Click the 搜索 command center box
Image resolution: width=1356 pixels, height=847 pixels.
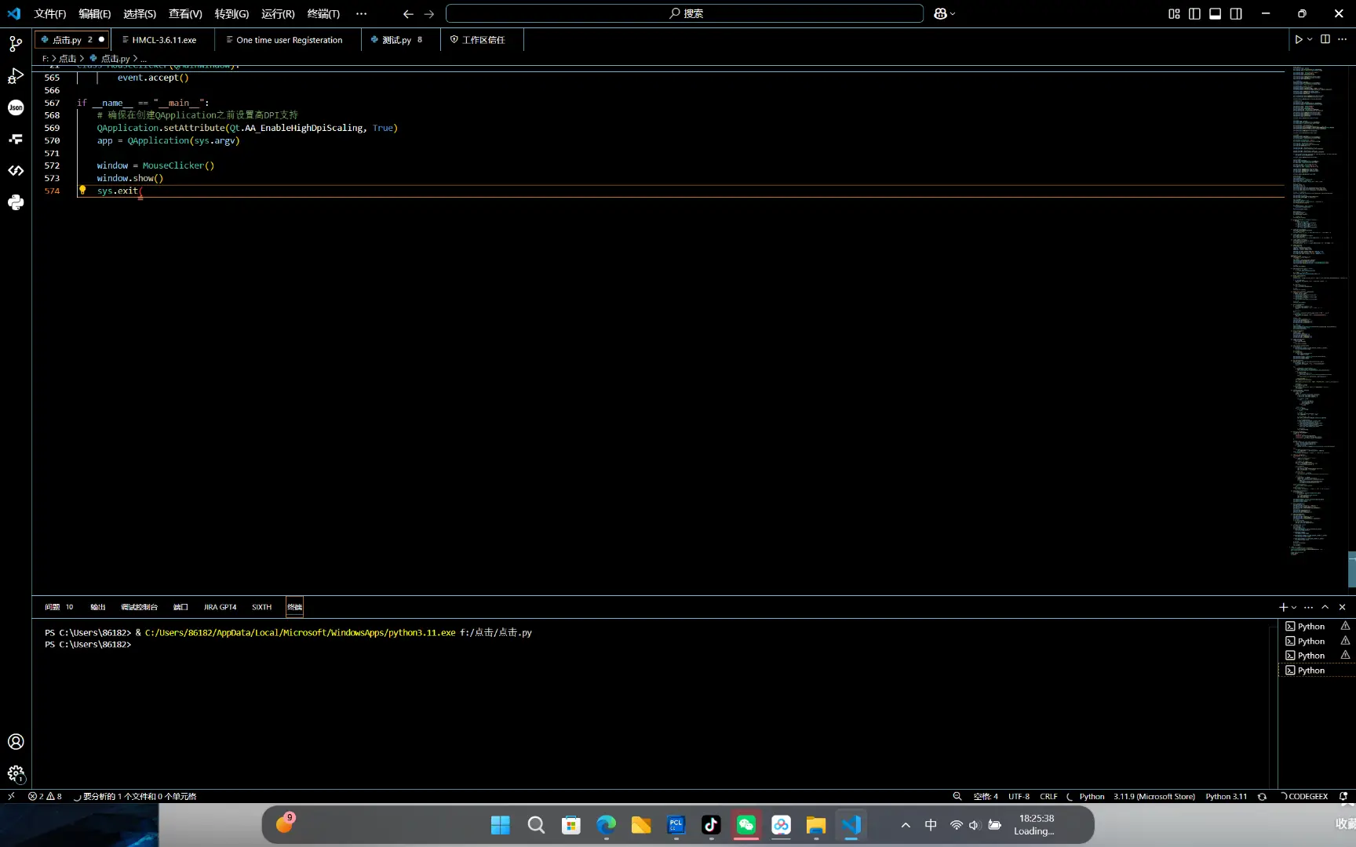684,14
